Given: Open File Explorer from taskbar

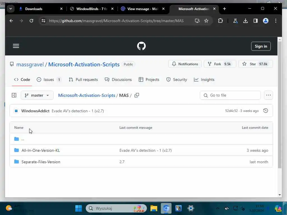Looking at the screenshot, I should pos(154,208).
